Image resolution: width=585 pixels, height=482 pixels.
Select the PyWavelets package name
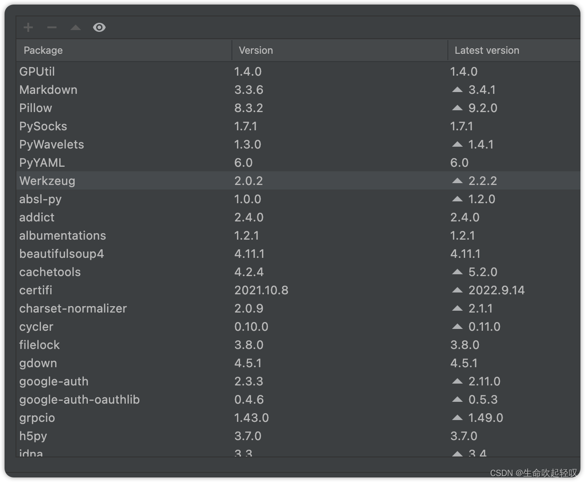(51, 144)
